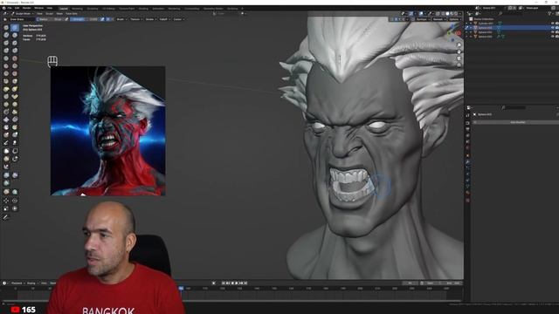This screenshot has height=314, width=559.
Task: Hide Sphere.002 with its eye icon
Action: (x=552, y=32)
